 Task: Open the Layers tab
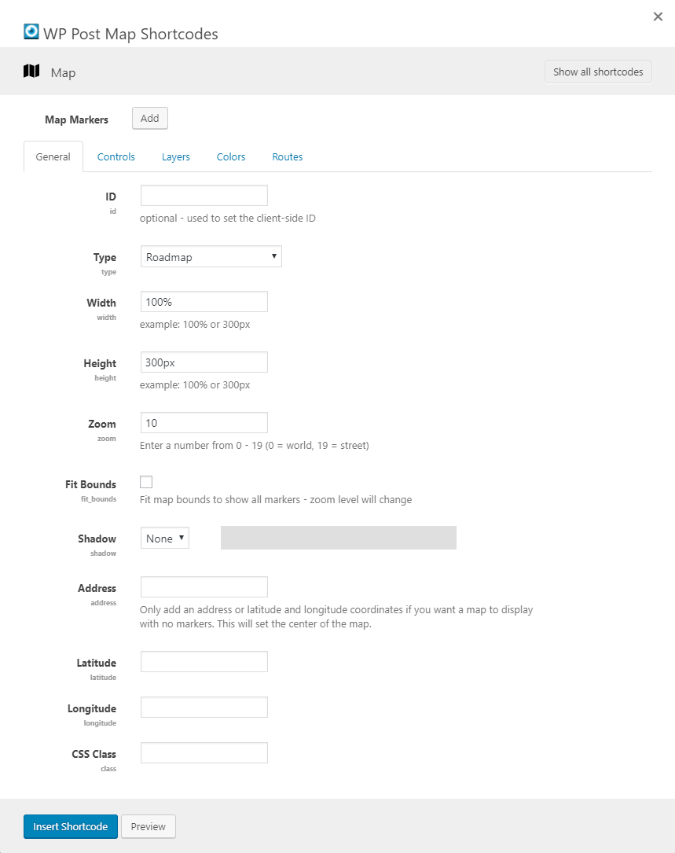(176, 156)
